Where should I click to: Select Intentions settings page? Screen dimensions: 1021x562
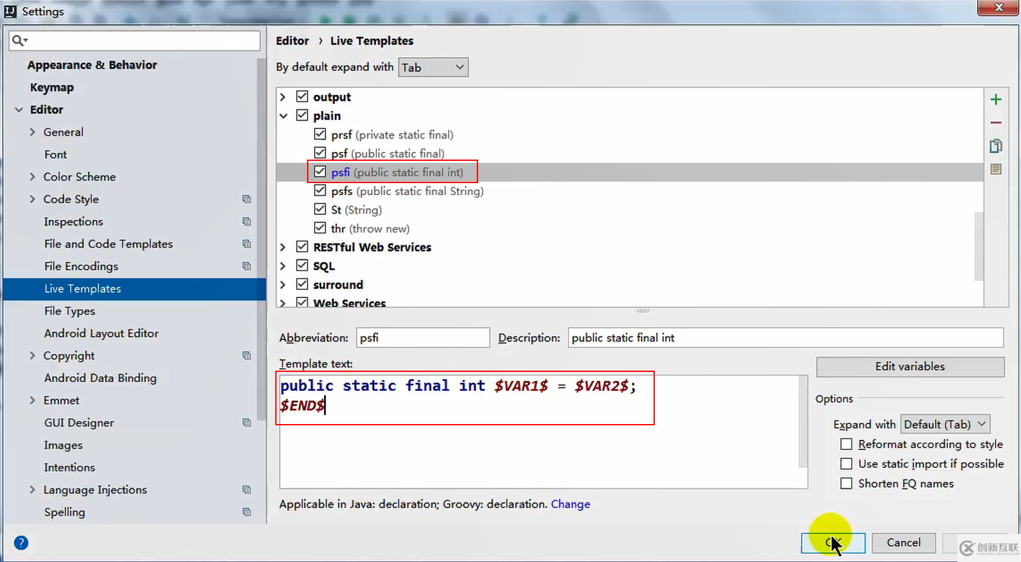69,467
